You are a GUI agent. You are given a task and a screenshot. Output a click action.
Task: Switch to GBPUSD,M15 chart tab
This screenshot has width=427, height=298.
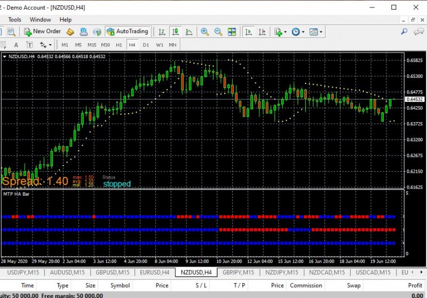(x=113, y=272)
